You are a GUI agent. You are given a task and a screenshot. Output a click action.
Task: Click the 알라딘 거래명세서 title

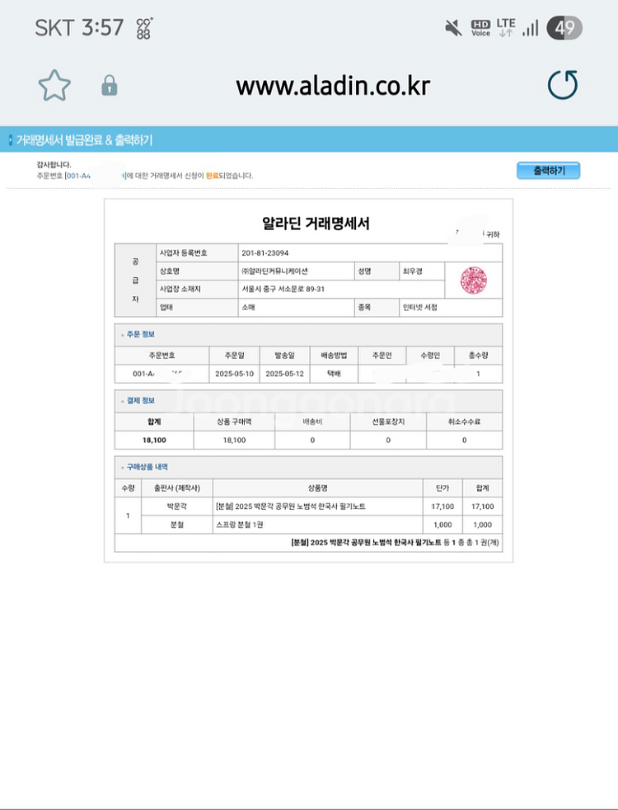coord(316,224)
